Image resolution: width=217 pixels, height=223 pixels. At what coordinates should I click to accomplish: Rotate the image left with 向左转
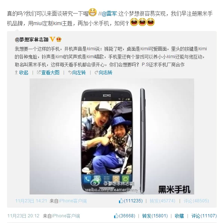(77, 72)
